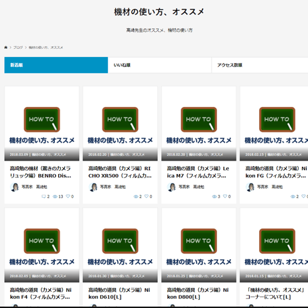Screen dimensions: 308x308
Task: Click the page heading 機材の使い方、オススメ
Action: click(159, 12)
